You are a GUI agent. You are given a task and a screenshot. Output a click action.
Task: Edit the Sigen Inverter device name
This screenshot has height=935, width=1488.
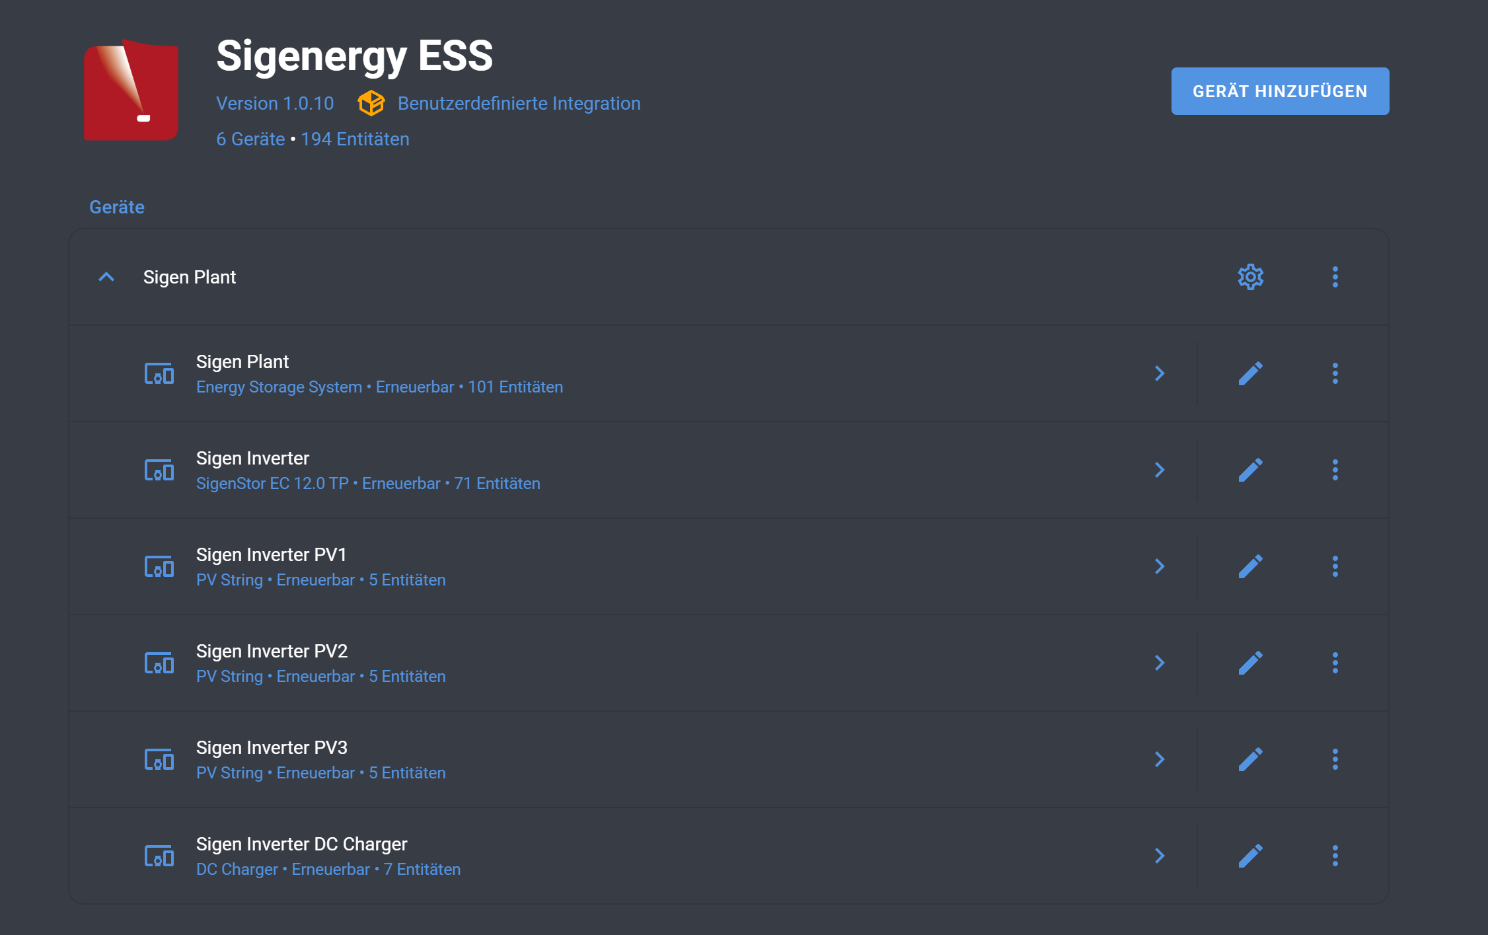[1250, 470]
